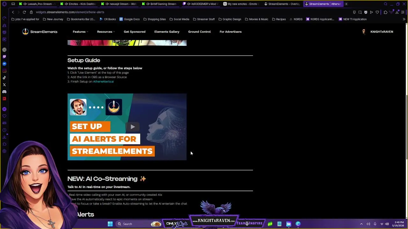Open NEW TI Application bookmark
This screenshot has width=408, height=229.
(353, 19)
